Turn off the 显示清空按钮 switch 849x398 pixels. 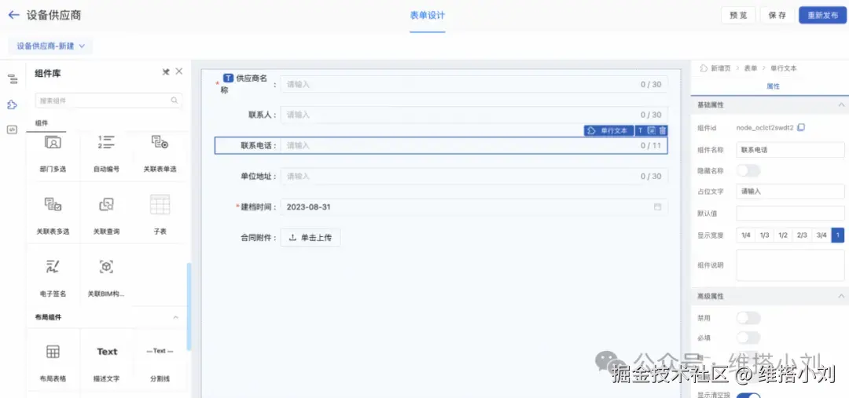(748, 396)
